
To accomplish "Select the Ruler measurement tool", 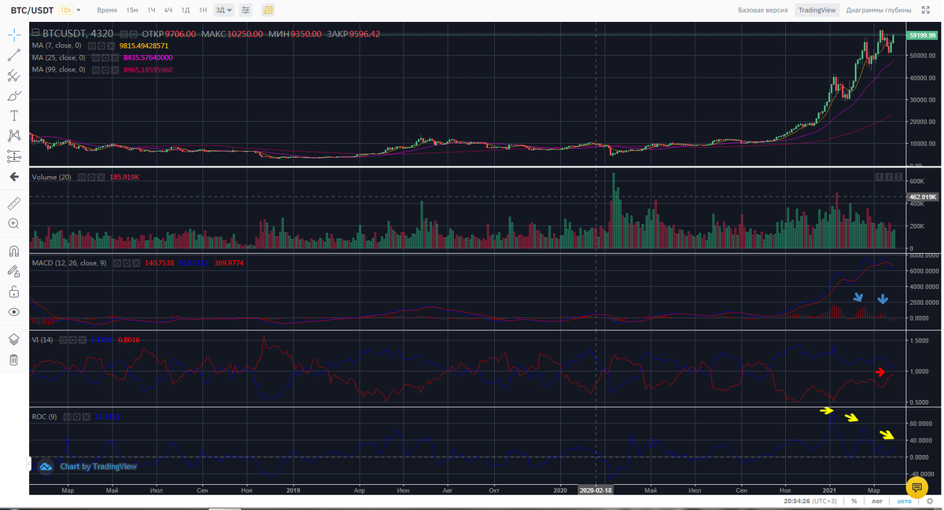I will pos(13,203).
